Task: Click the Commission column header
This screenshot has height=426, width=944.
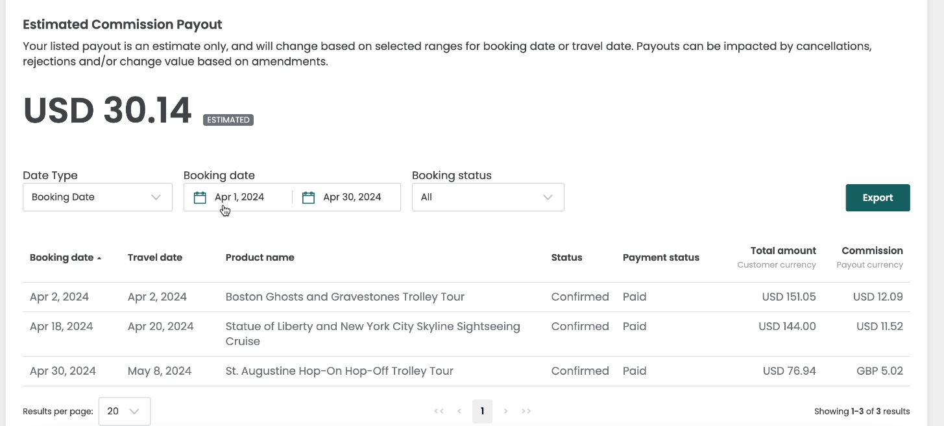Action: (x=872, y=250)
